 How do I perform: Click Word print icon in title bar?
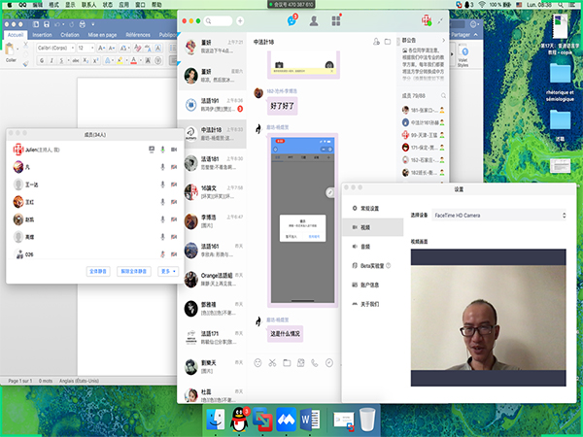click(x=83, y=24)
